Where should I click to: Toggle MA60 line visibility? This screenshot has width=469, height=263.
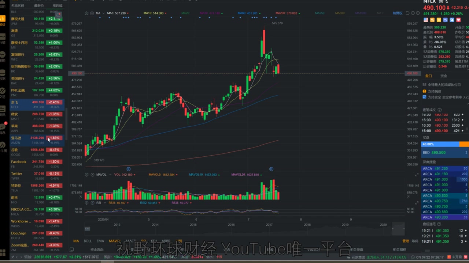click(x=248, y=13)
